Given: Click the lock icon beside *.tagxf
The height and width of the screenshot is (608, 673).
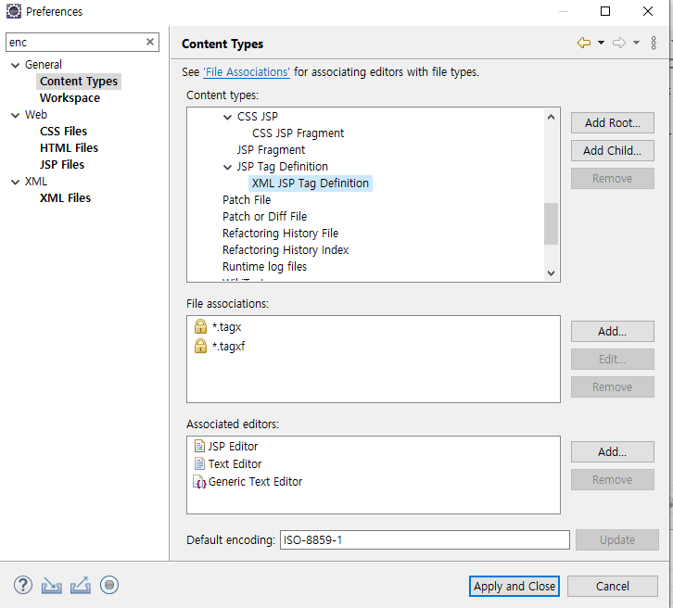Looking at the screenshot, I should (200, 346).
